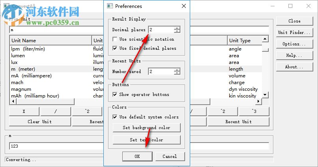
Task: Close Preferences dialog with X icon
Action: coord(184,6)
